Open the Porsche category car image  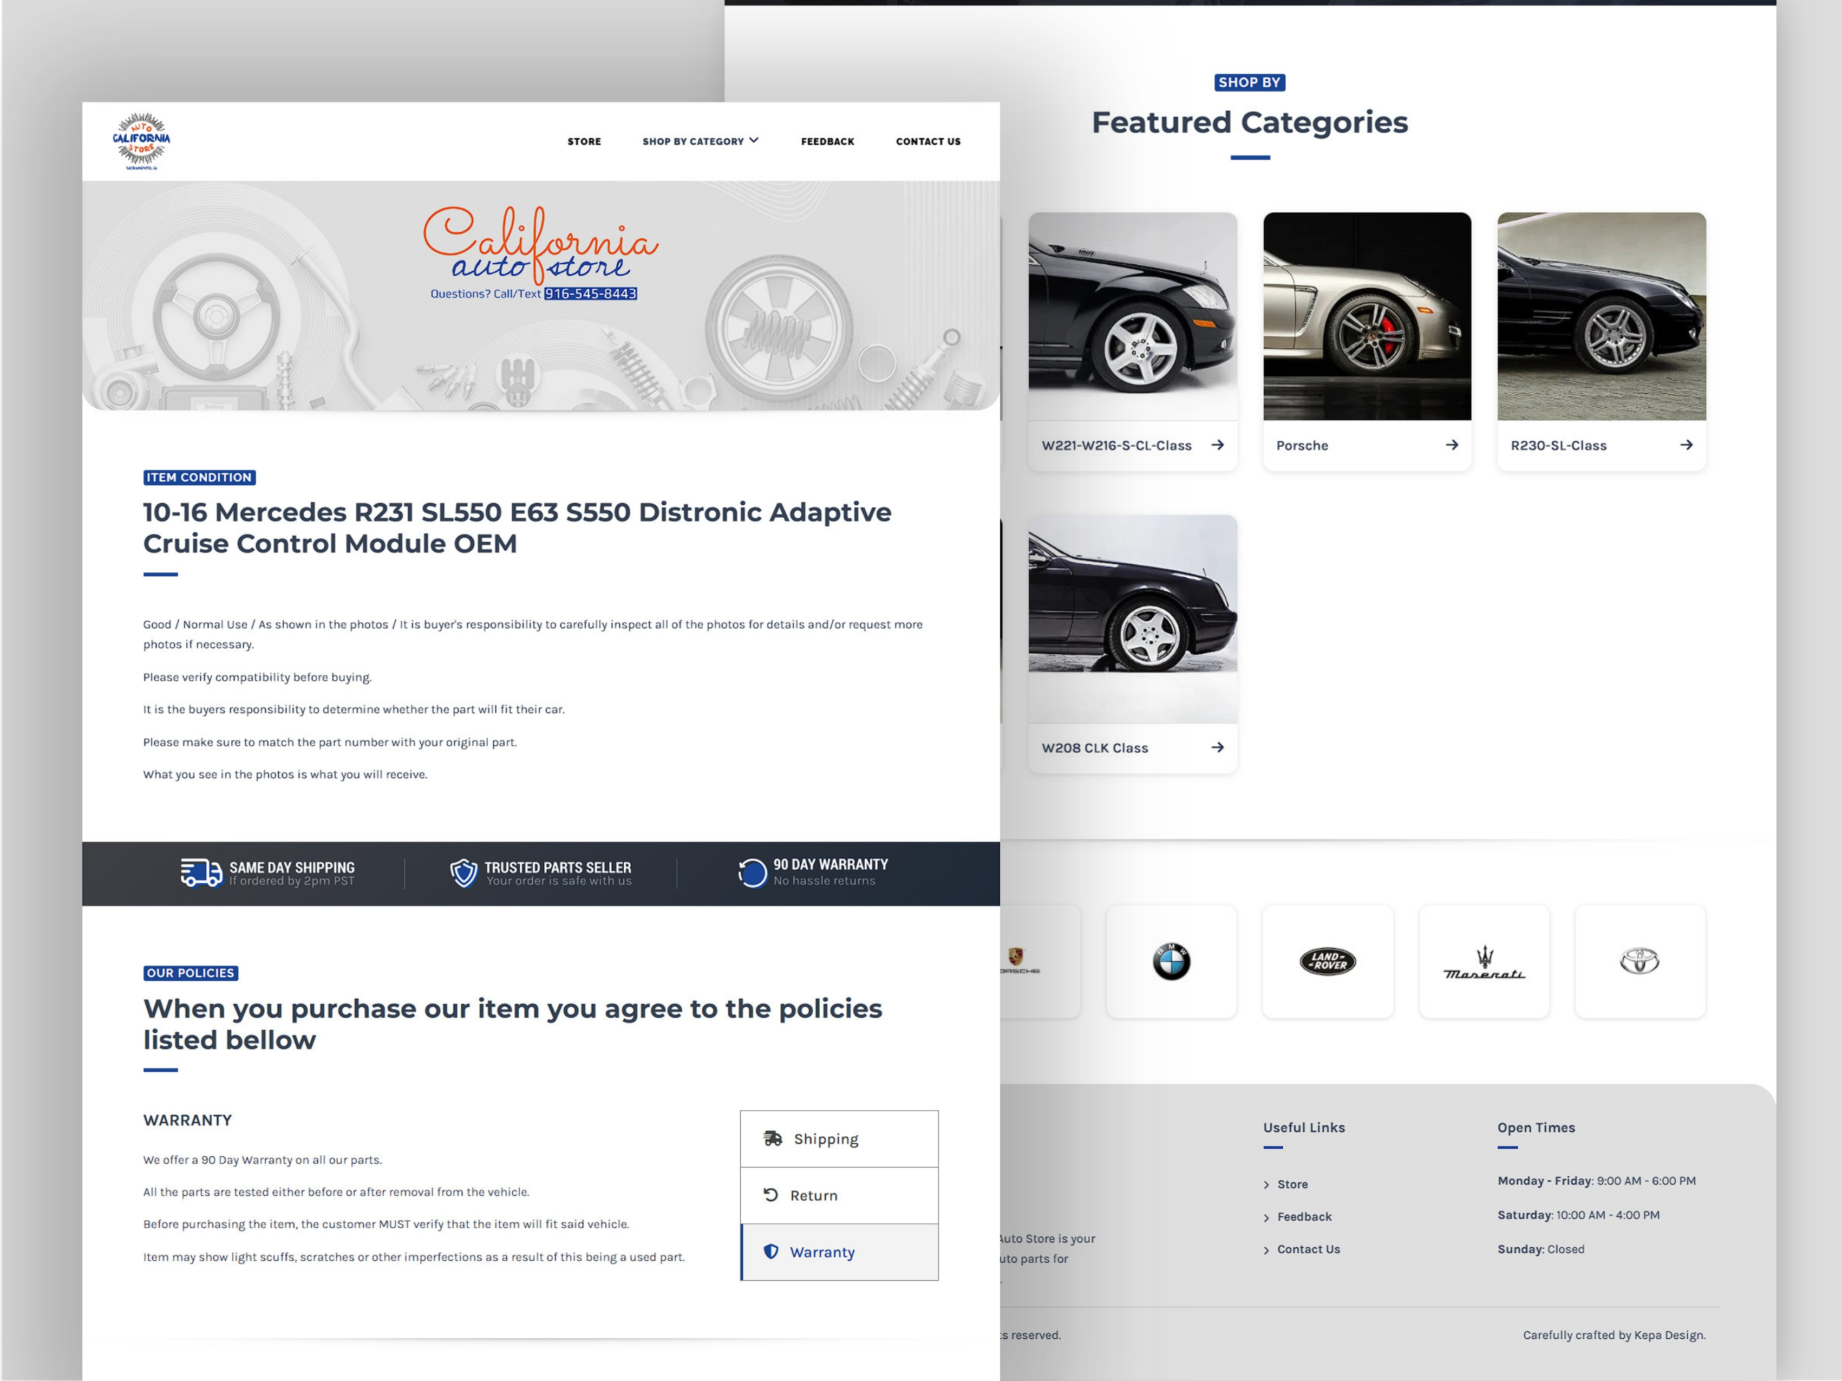coord(1367,316)
